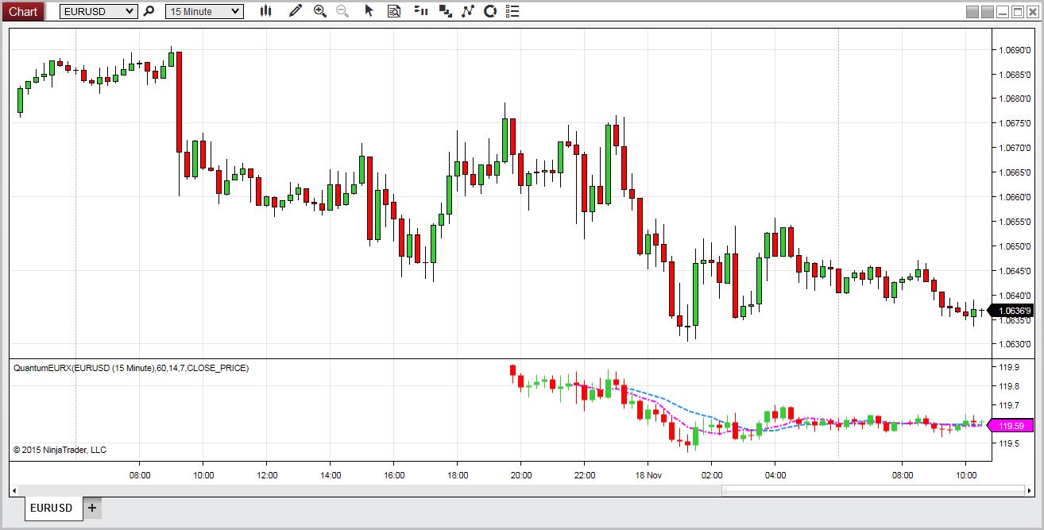1044x530 pixels.
Task: Click the 1.0650'0 price axis label
Action: (1014, 246)
